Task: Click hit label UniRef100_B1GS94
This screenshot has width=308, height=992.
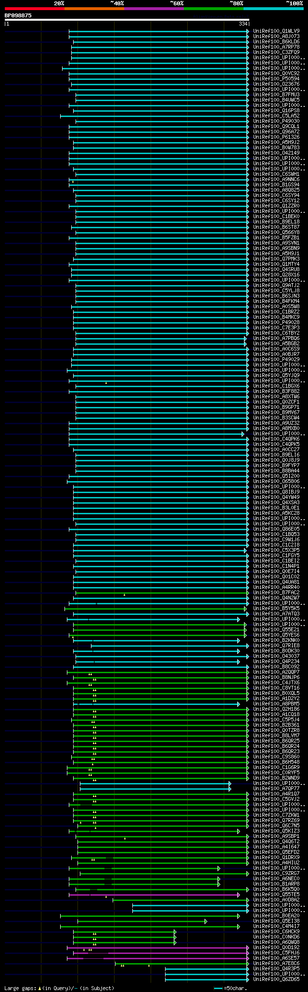Action: click(276, 184)
